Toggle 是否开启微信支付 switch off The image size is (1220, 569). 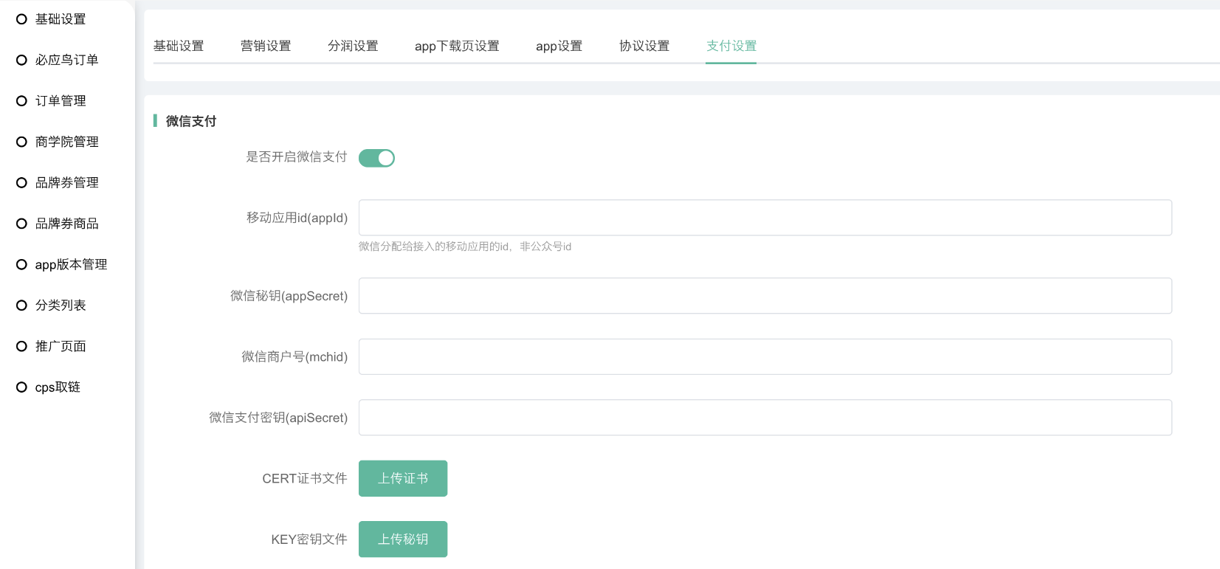(x=376, y=158)
